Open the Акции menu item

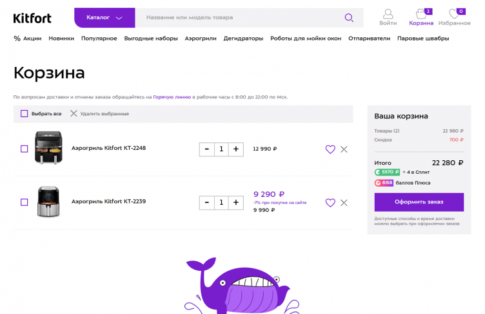point(28,39)
